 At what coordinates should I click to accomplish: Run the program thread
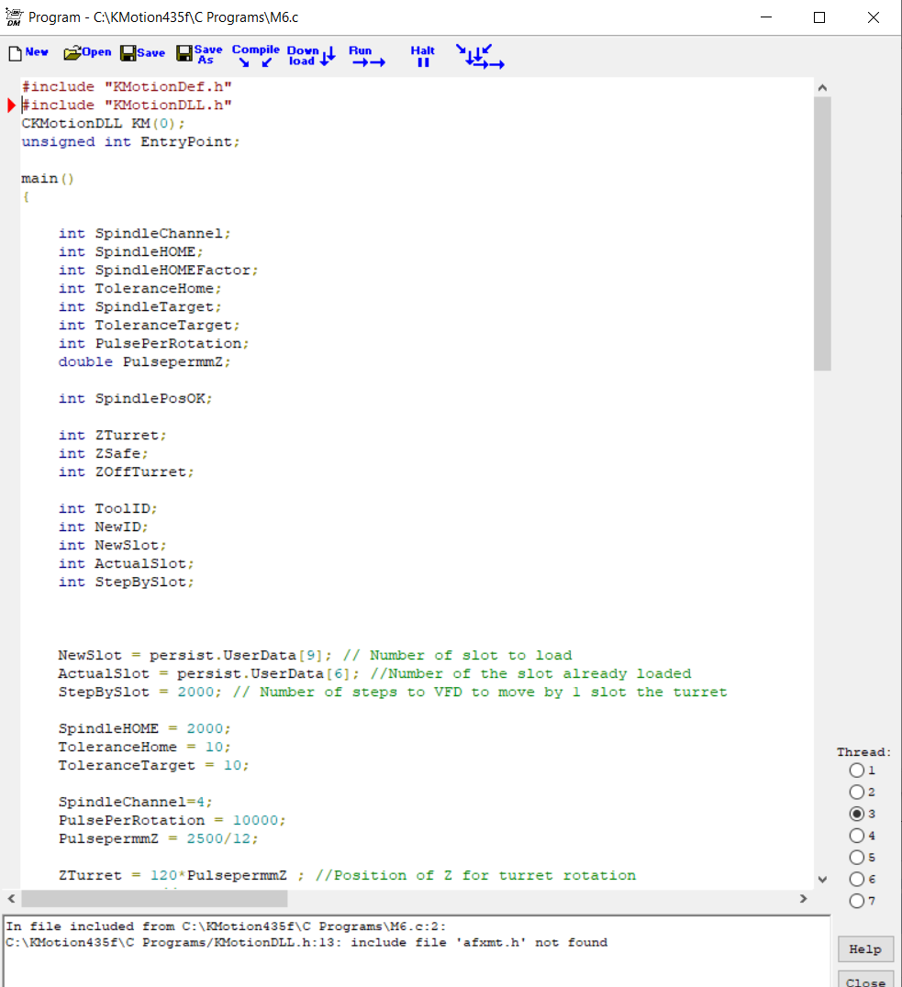[x=366, y=56]
